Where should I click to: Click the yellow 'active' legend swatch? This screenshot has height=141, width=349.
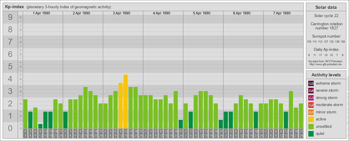tap(311, 119)
